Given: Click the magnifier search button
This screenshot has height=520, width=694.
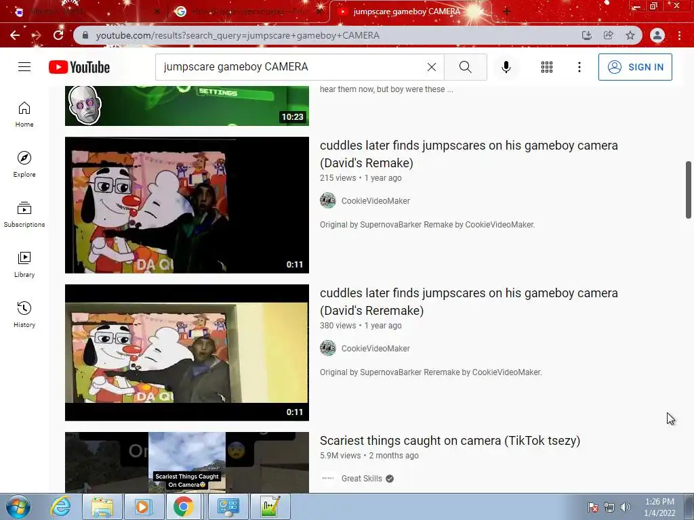Looking at the screenshot, I should pos(465,67).
